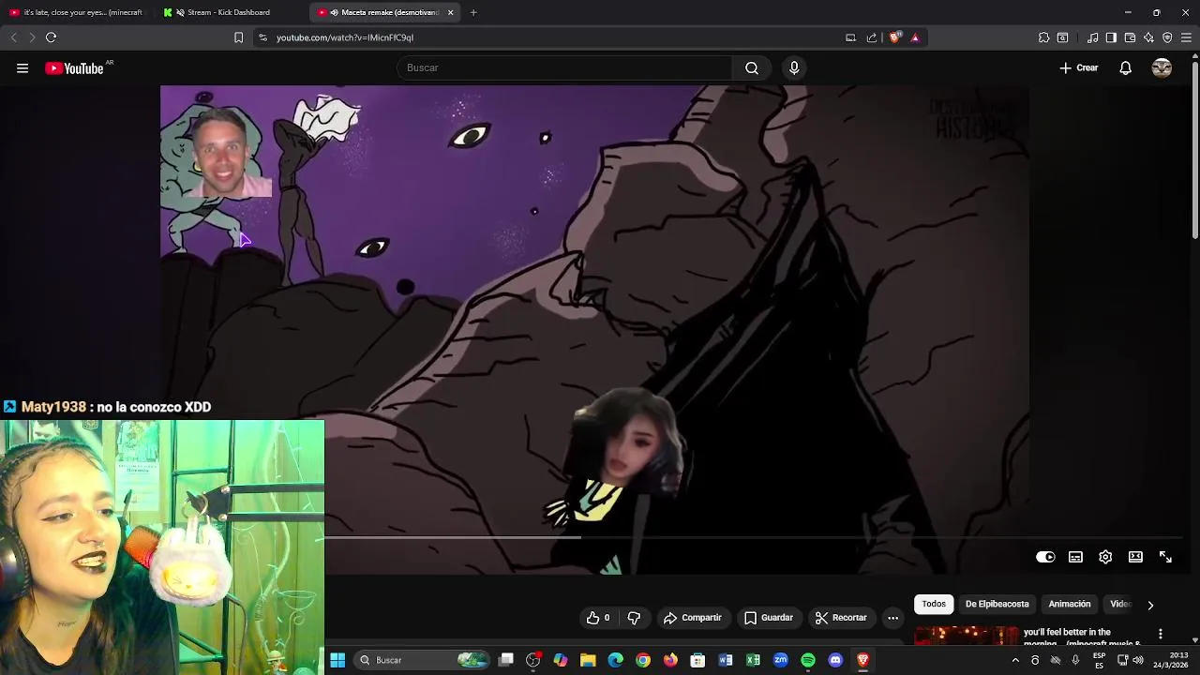
Task: Click the taskbar "Buscar" search box
Action: 422,660
